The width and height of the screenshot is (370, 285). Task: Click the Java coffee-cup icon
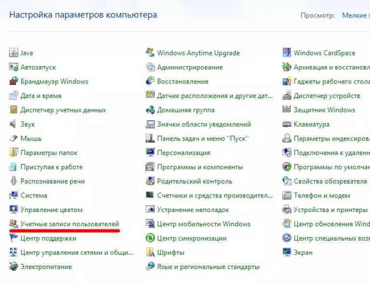pos(14,53)
